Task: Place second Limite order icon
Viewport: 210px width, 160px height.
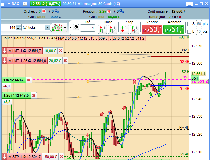Action: [113, 29]
